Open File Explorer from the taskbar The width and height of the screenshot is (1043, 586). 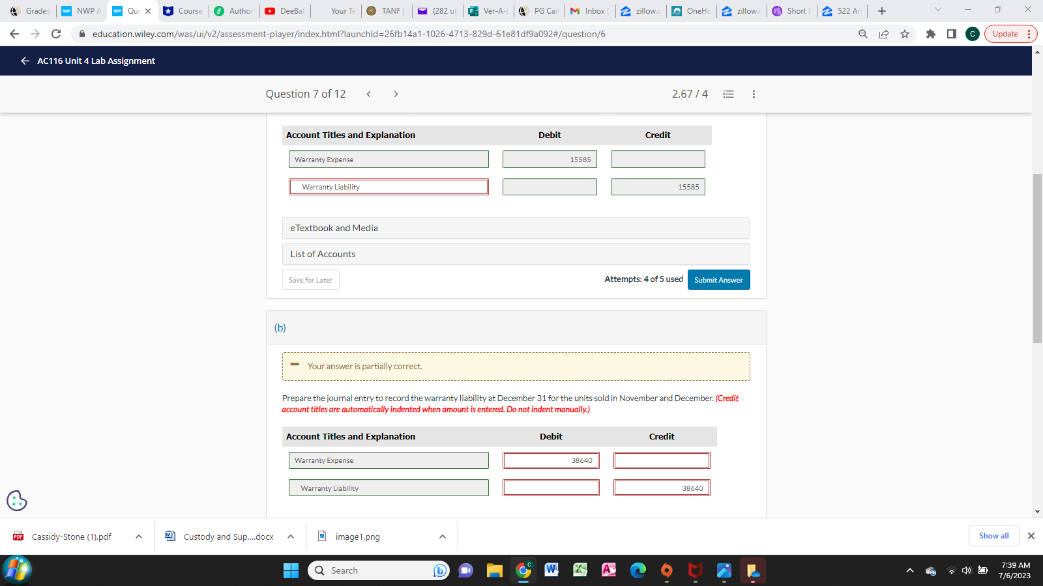coord(494,570)
